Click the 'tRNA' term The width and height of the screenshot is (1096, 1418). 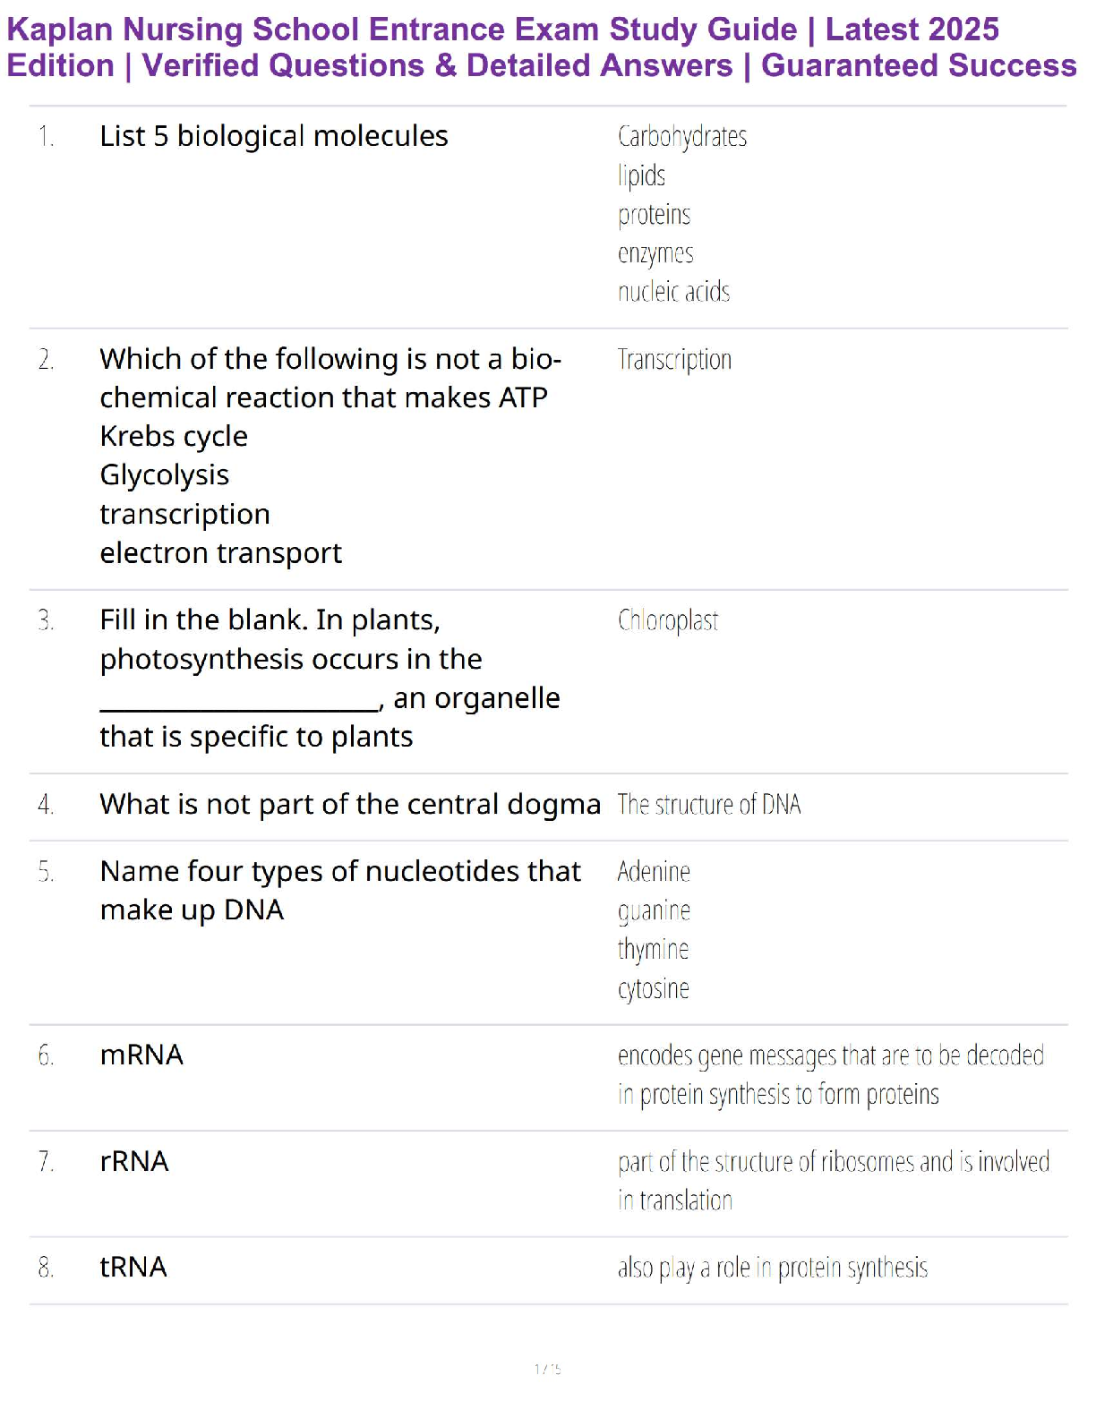click(x=133, y=1267)
